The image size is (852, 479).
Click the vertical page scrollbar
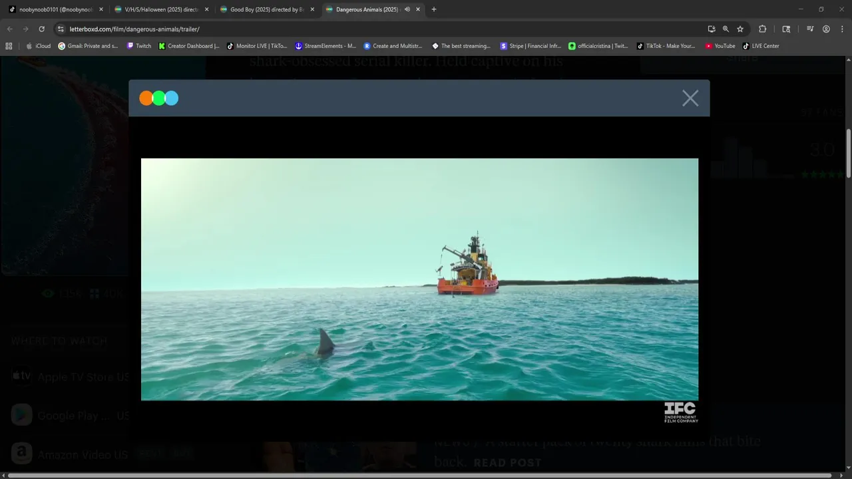pos(849,153)
